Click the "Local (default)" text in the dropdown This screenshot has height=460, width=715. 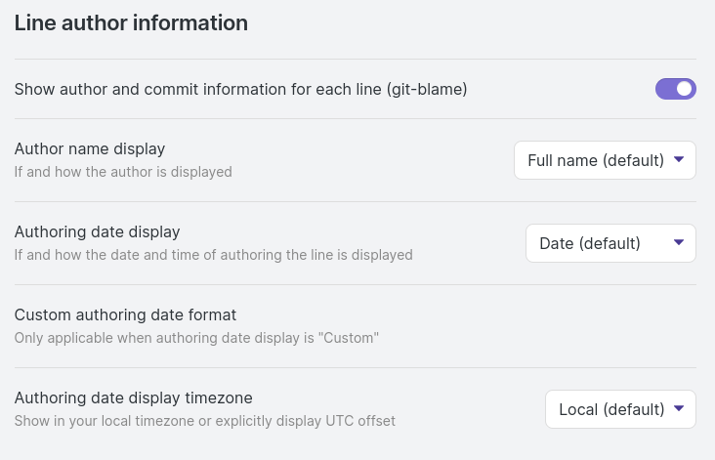click(x=611, y=409)
